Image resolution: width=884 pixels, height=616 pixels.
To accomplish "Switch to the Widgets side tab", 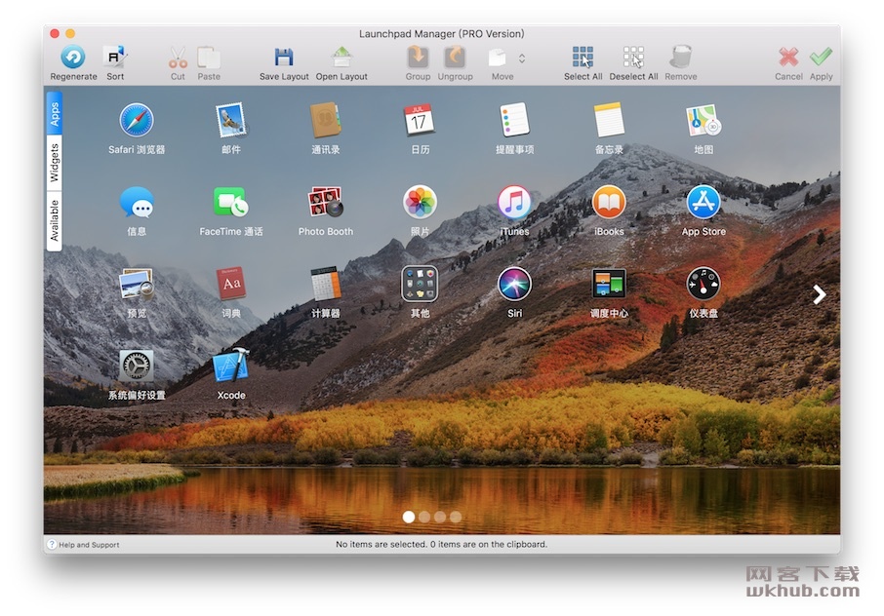I will (54, 162).
